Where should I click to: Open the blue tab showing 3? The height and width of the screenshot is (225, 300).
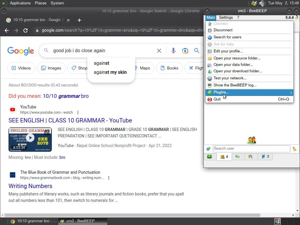pos(265,157)
